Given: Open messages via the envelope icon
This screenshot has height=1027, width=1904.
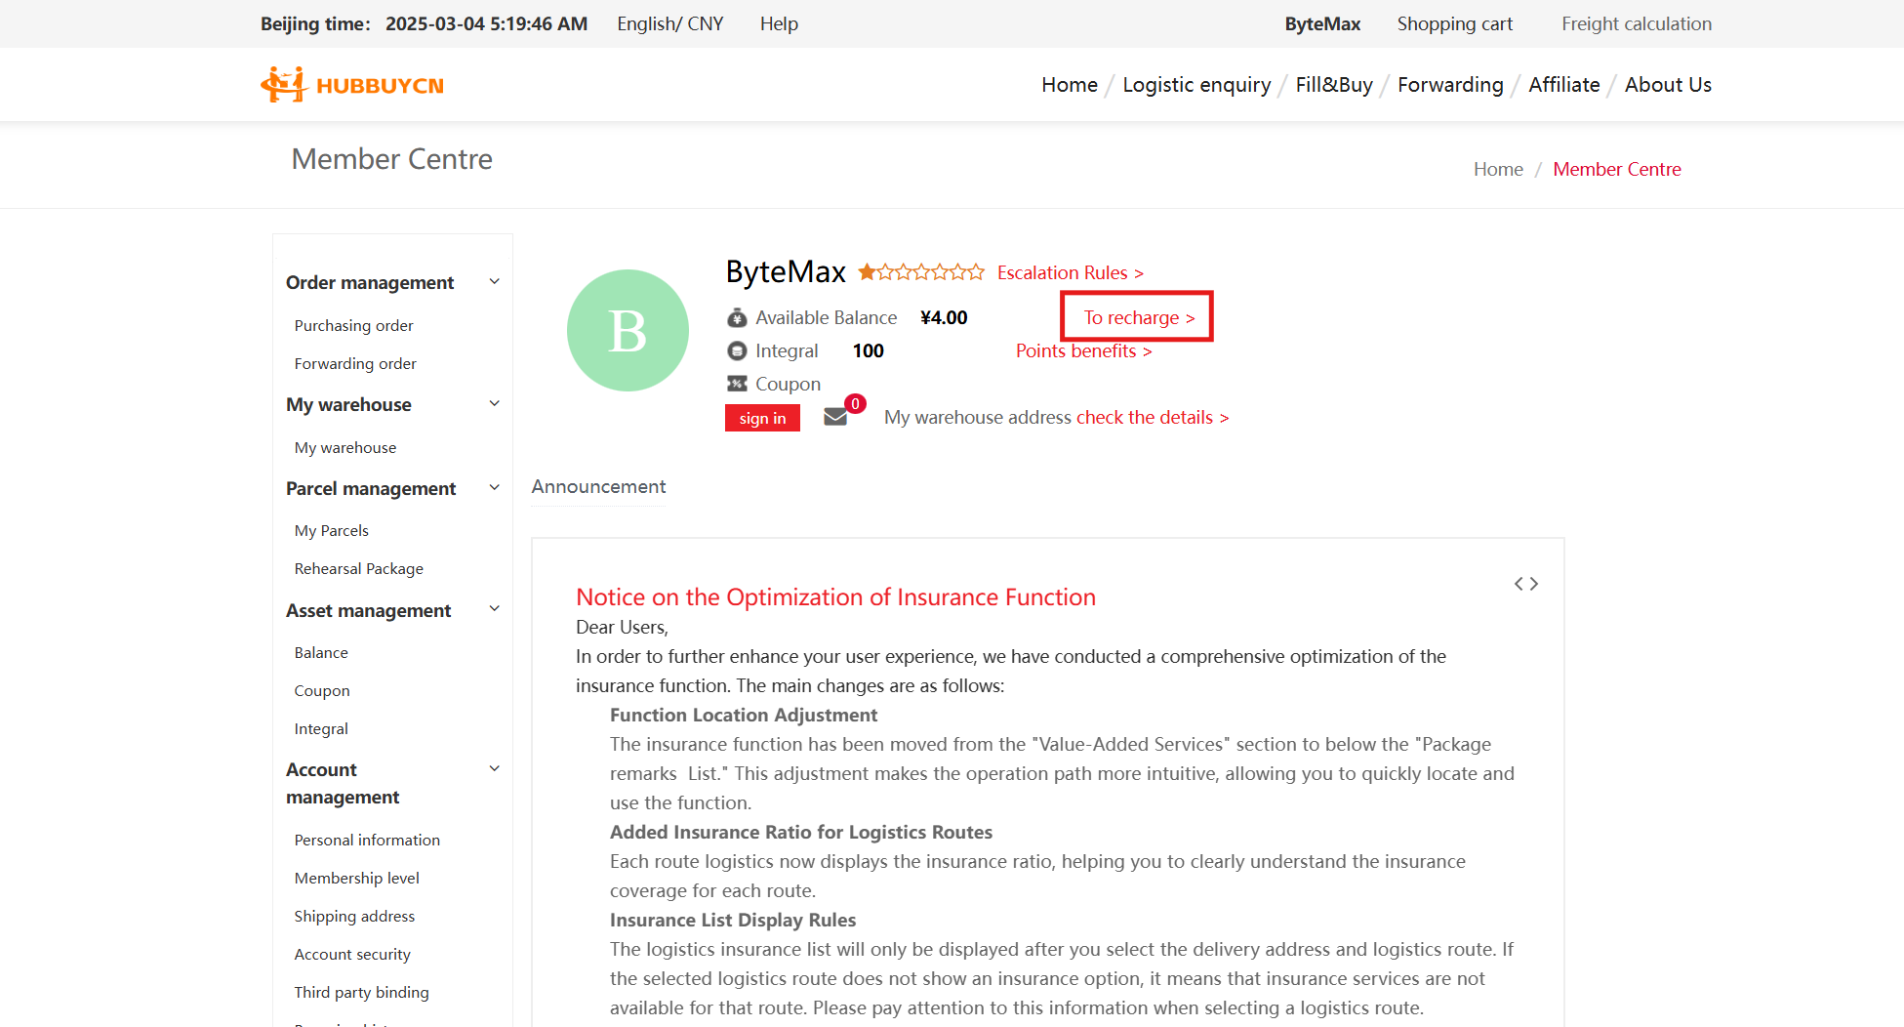Looking at the screenshot, I should point(837,417).
